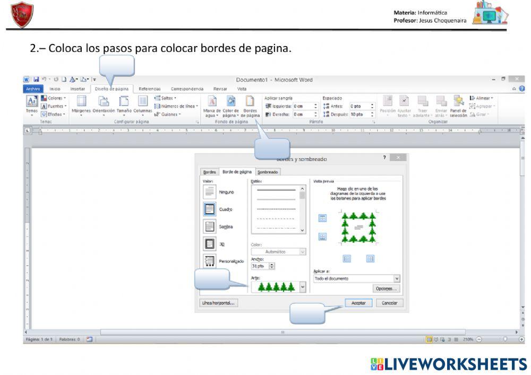Switch to the Sombreado tab
The image size is (531, 375).
[x=268, y=172]
